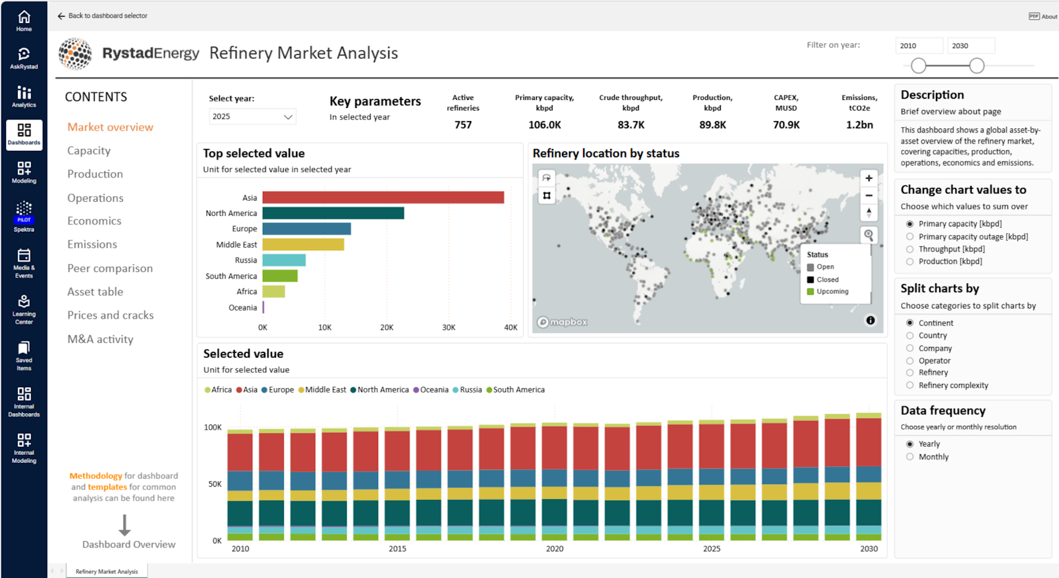
Task: Reset map bearing with compass icon
Action: click(x=869, y=213)
